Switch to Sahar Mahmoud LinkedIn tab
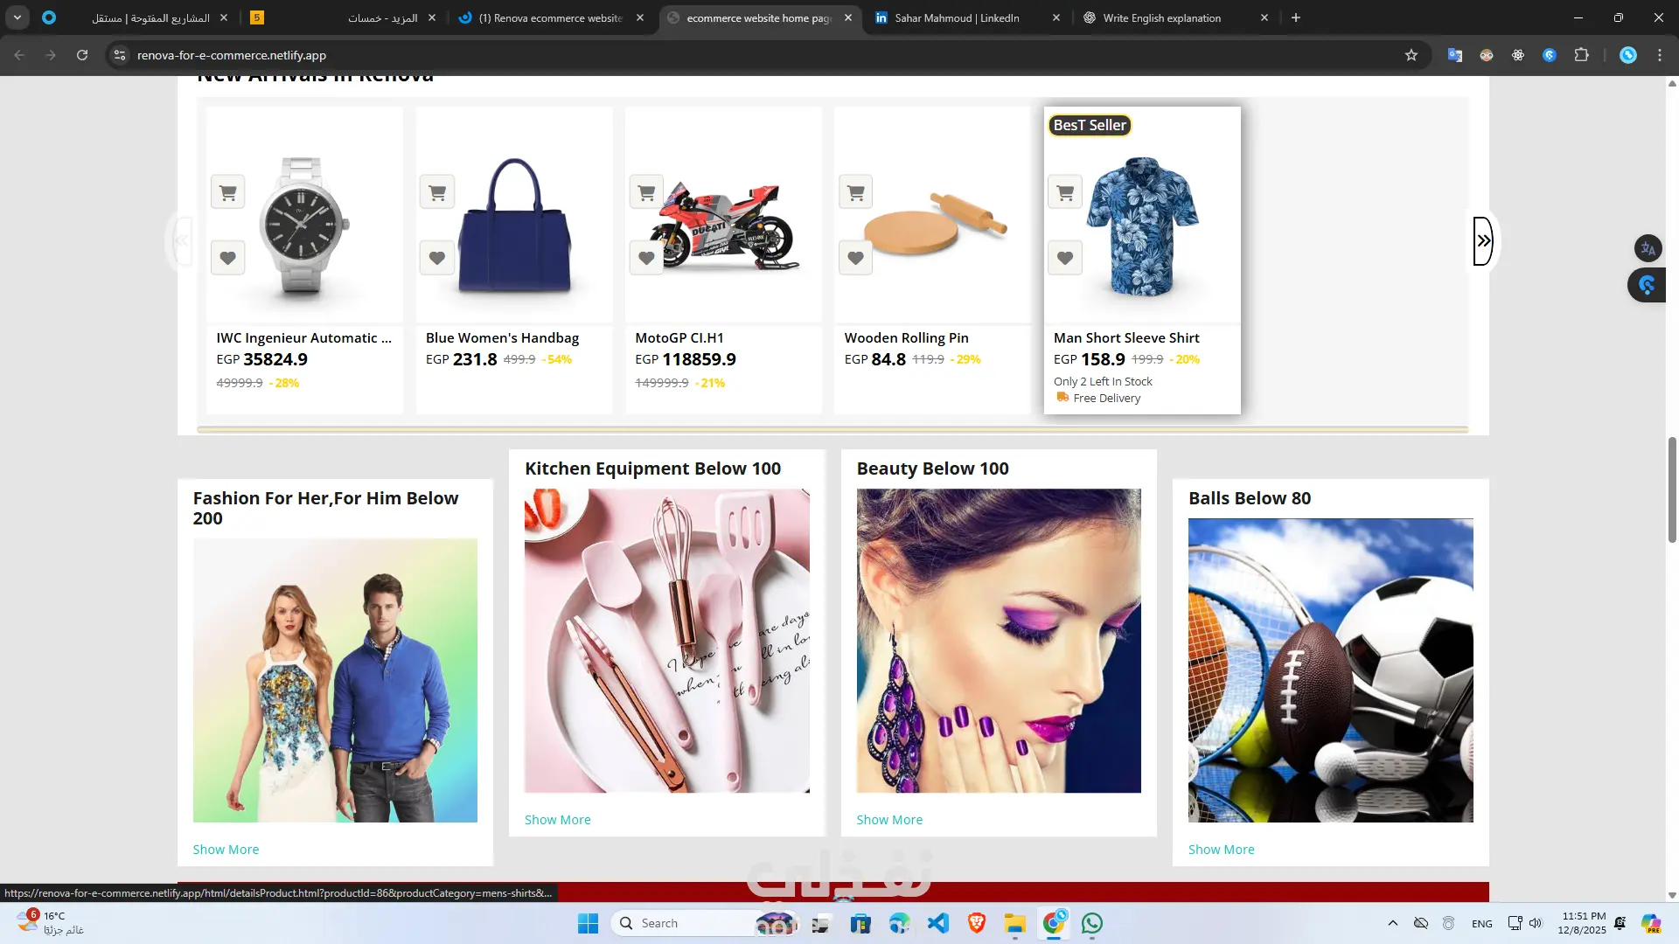 957,17
